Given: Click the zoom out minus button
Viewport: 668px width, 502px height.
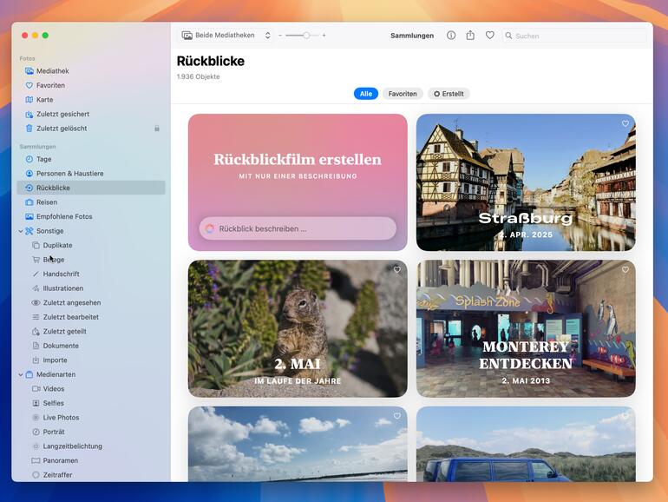Looking at the screenshot, I should [280, 36].
